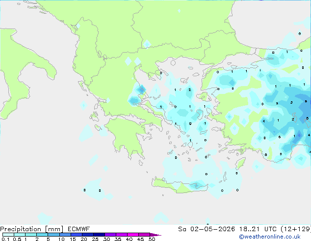Viewport: 311px width, 241px height.
Task: Click the 40–45 mm magenta legend swatch
Action: click(133, 235)
